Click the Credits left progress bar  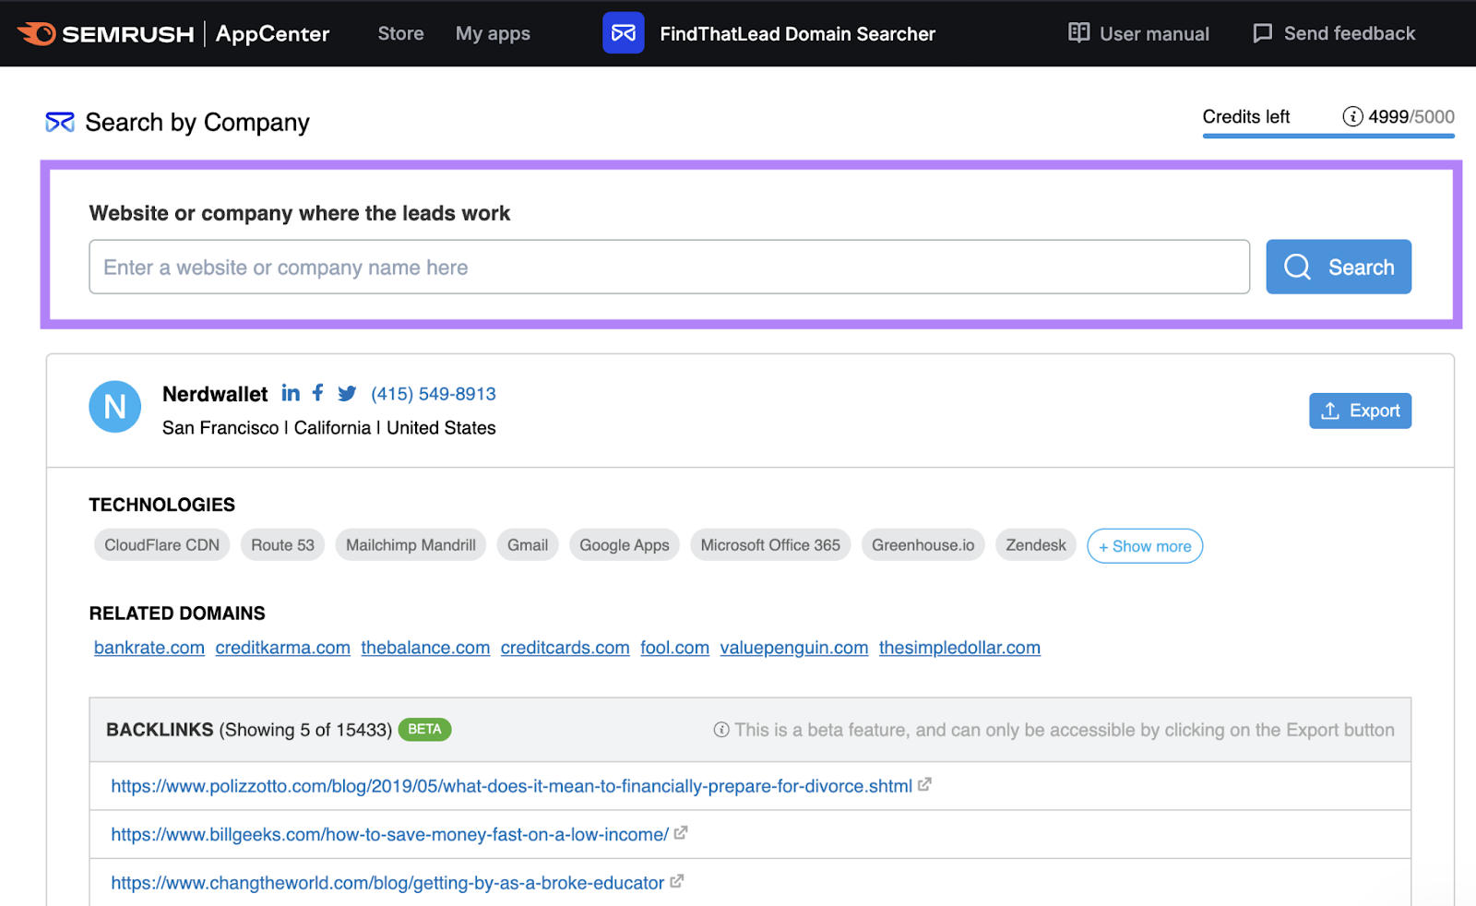1328,137
